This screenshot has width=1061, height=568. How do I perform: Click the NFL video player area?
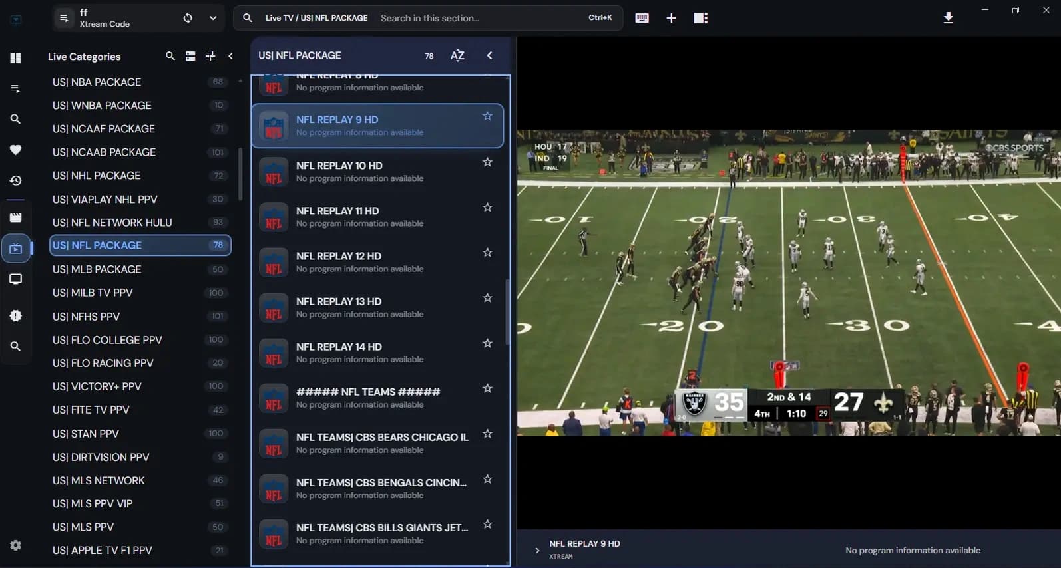pyautogui.click(x=789, y=283)
